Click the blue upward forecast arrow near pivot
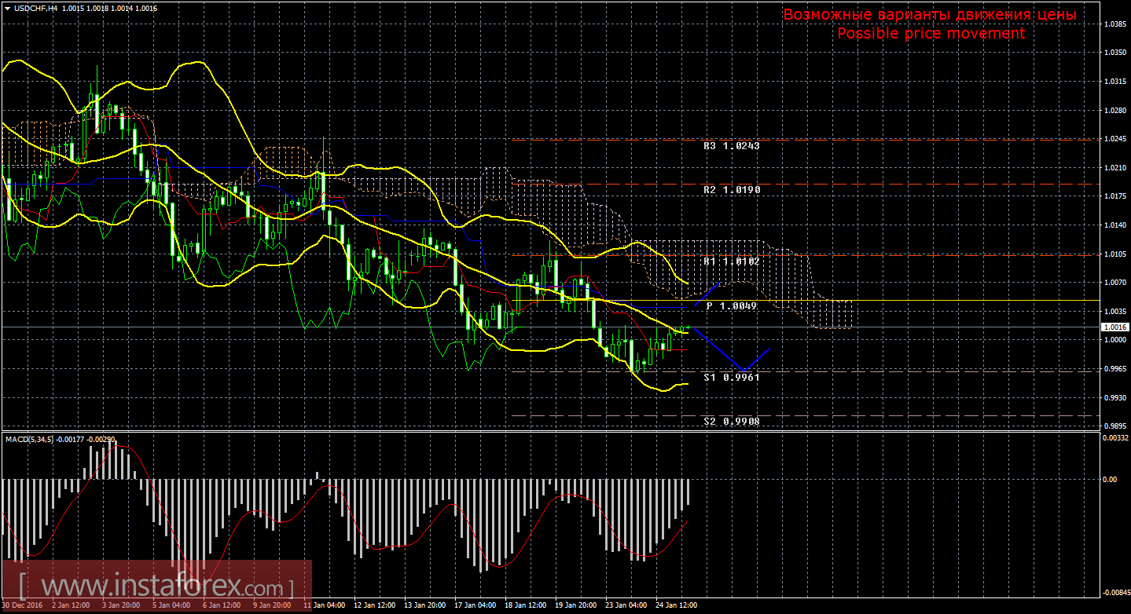The height and width of the screenshot is (614, 1131). coord(707,292)
